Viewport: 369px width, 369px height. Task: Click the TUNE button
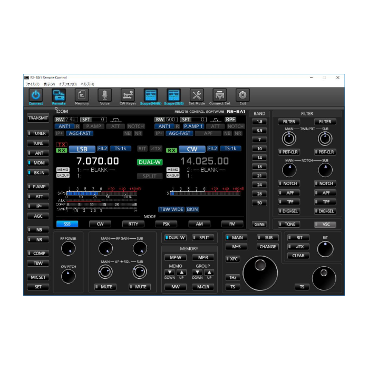click(38, 143)
